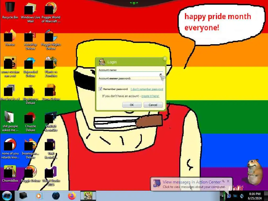Image resolution: width=268 pixels, height=201 pixels.
Task: Select the ChomikBox desktop shortcut
Action: click(x=10, y=174)
